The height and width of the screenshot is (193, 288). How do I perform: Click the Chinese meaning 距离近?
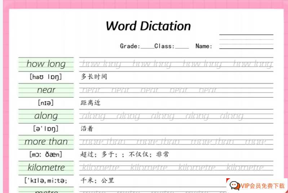coord(90,103)
